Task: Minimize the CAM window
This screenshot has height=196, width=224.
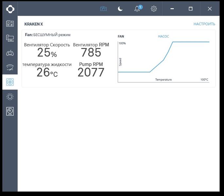Action: [172, 9]
